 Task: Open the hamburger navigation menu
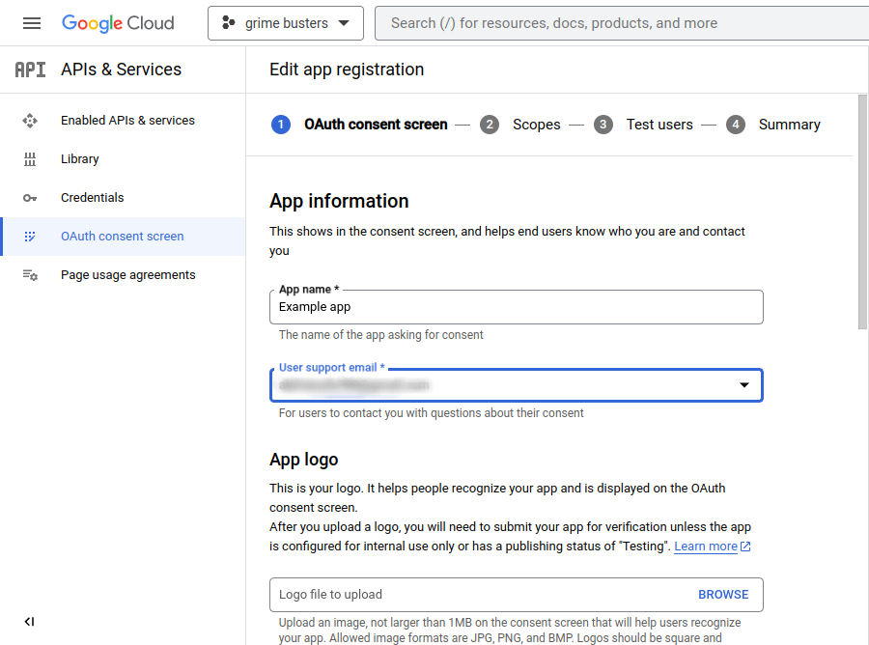[32, 23]
